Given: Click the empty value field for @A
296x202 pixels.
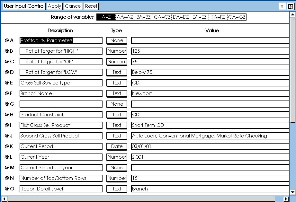Looking at the screenshot, I should 210,40.
